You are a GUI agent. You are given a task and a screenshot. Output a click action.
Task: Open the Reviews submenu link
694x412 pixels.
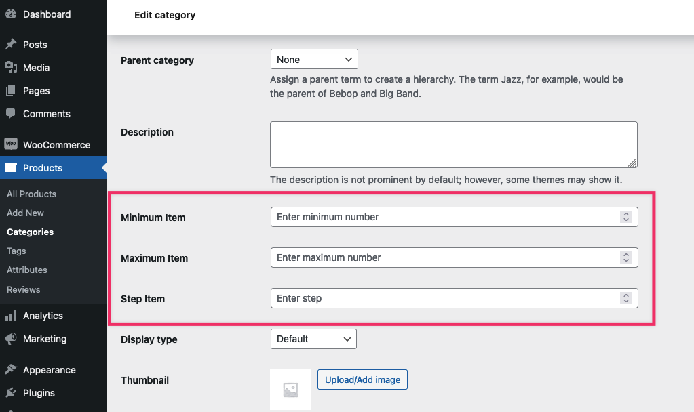[24, 289]
